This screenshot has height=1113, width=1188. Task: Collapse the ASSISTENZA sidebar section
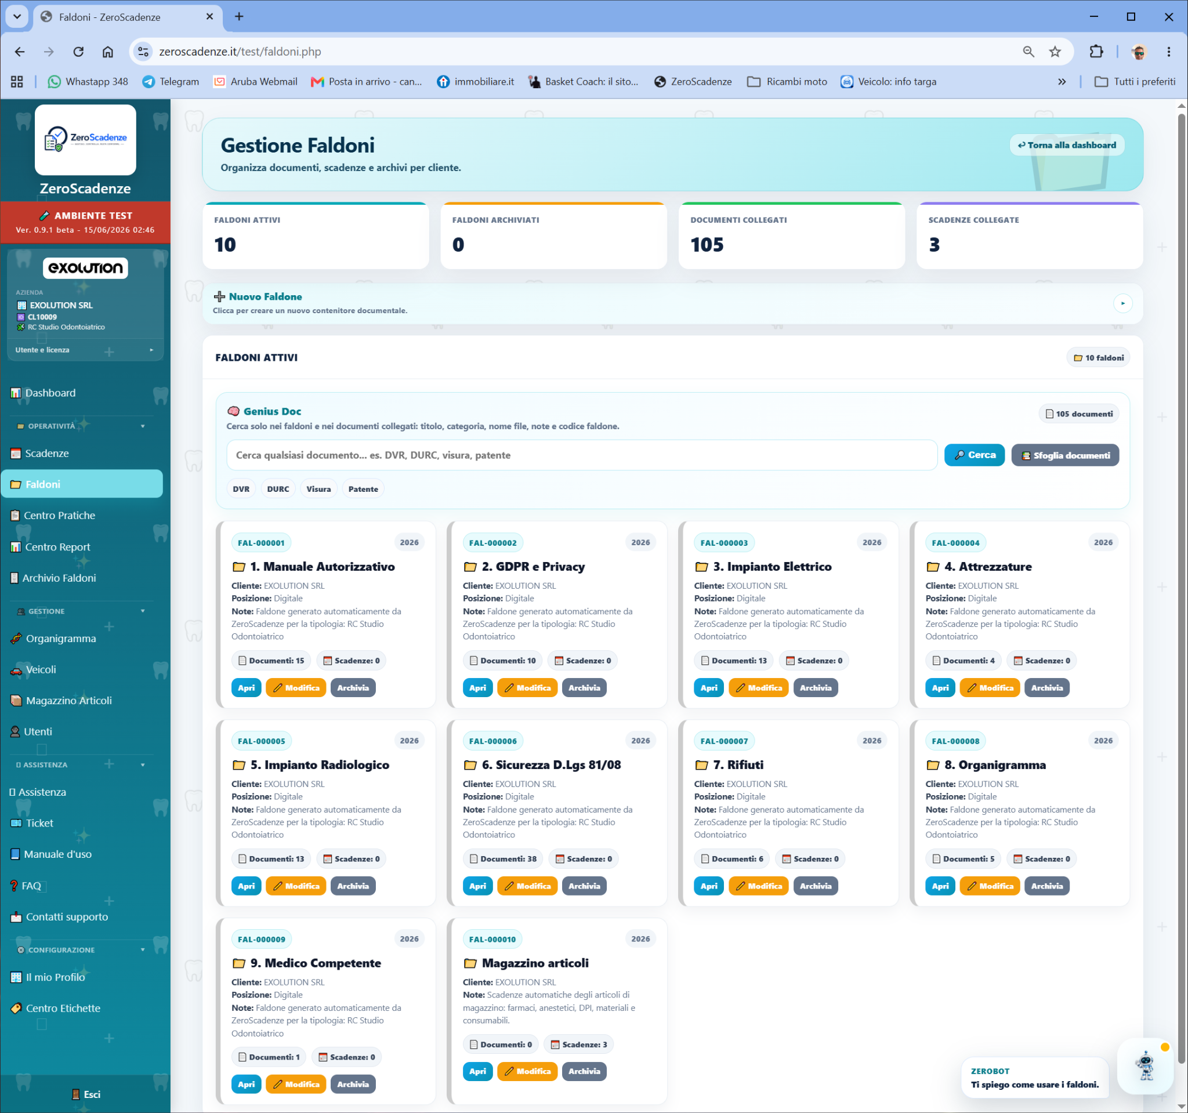point(143,764)
